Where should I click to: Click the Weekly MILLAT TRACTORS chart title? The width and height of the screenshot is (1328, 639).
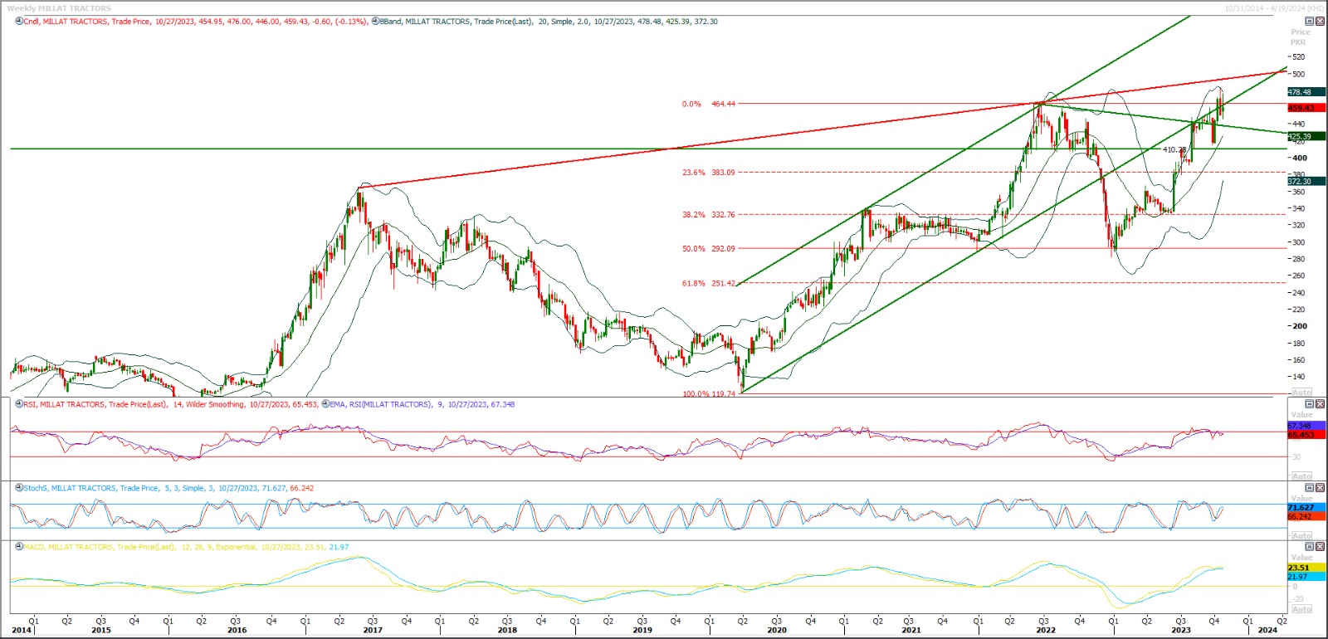58,8
